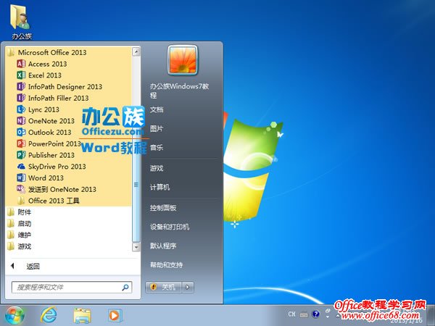Open 发送到 OneNote 2013 icon

click(21, 189)
